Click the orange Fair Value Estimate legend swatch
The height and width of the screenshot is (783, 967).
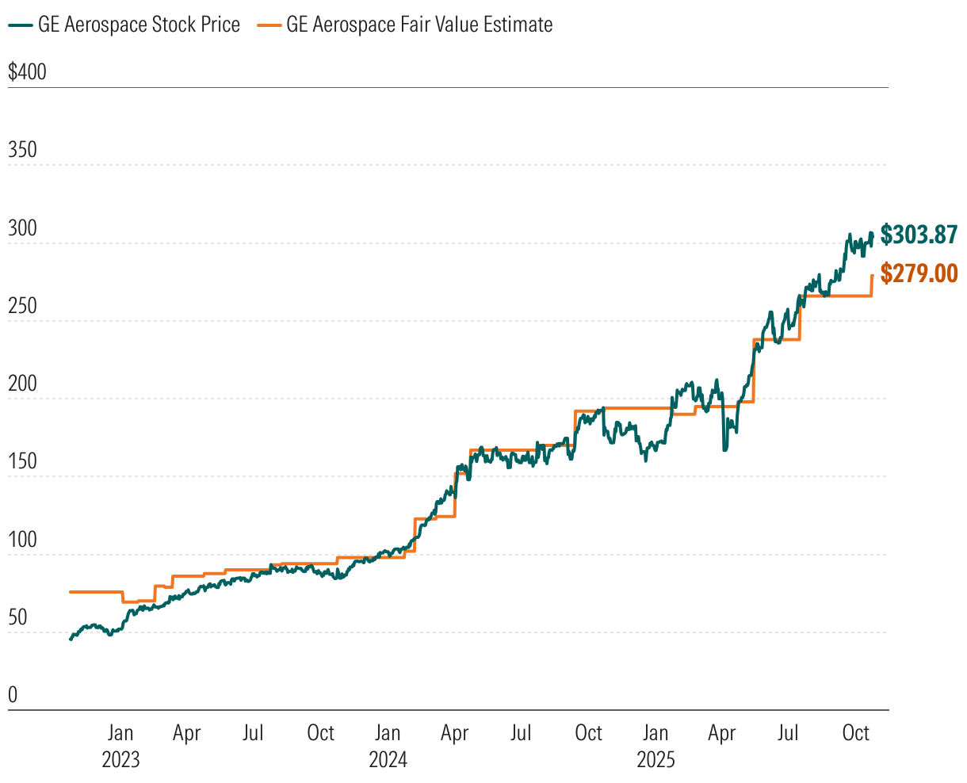269,25
